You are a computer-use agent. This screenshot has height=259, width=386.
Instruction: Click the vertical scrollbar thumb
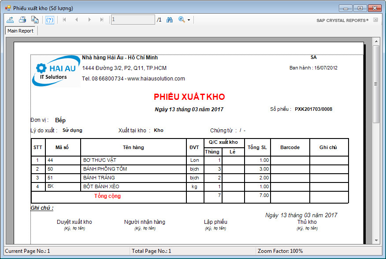tap(376, 84)
